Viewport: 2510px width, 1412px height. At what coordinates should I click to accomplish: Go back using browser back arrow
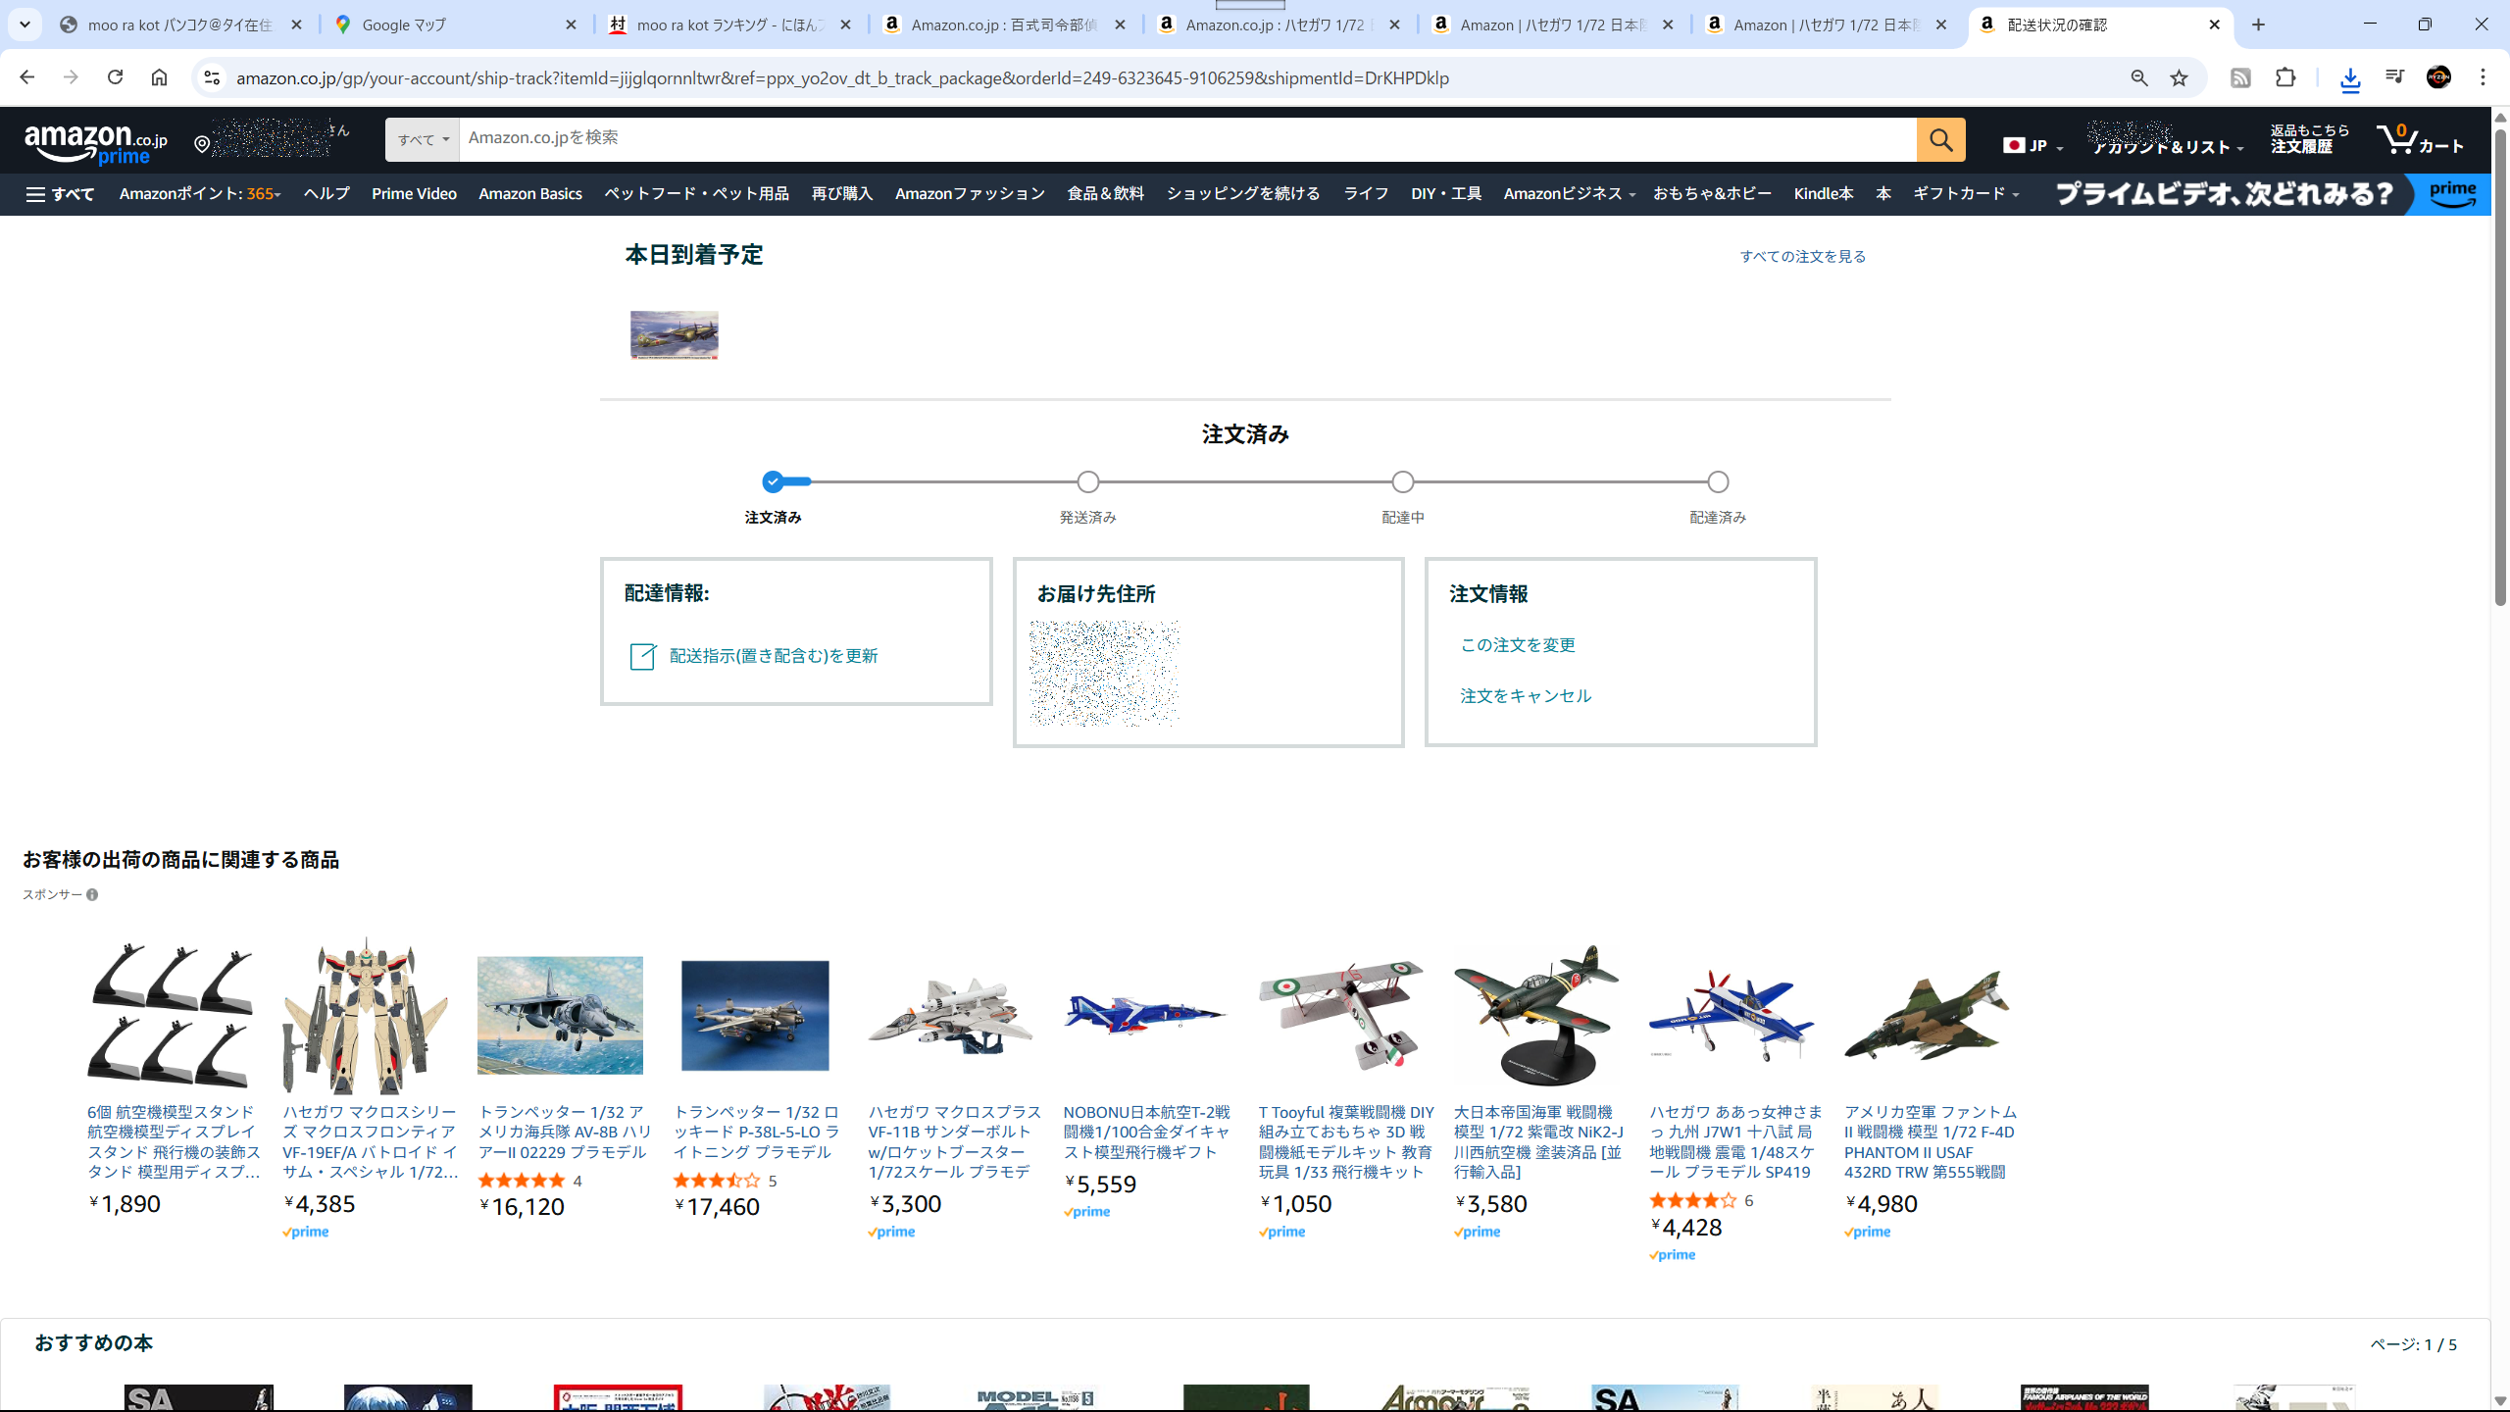pyautogui.click(x=26, y=77)
